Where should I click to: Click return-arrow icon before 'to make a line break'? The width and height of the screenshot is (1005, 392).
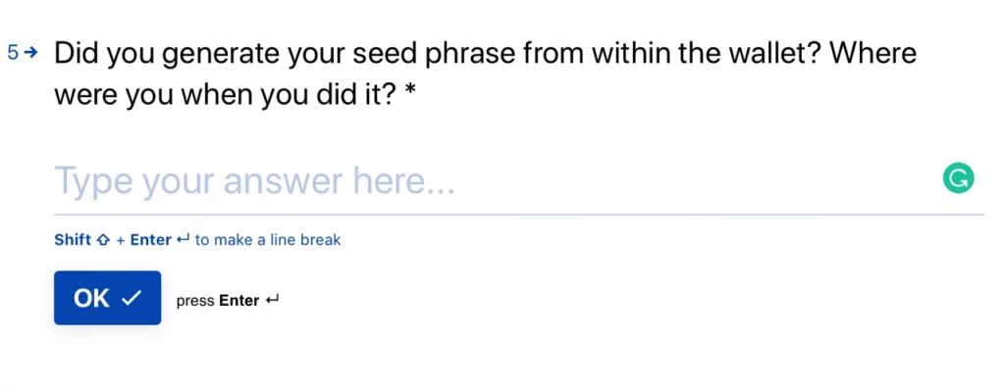coord(184,240)
